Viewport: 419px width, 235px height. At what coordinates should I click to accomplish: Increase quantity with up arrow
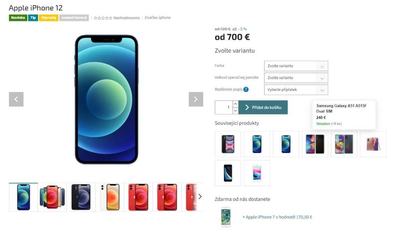coord(235,104)
